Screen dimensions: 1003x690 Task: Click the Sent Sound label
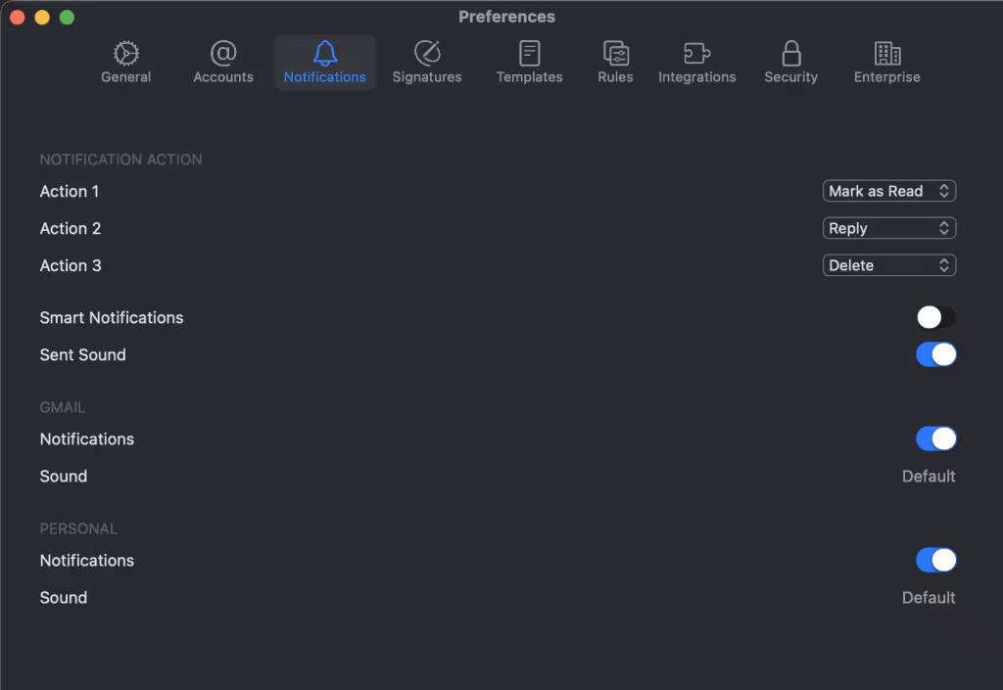[82, 354]
